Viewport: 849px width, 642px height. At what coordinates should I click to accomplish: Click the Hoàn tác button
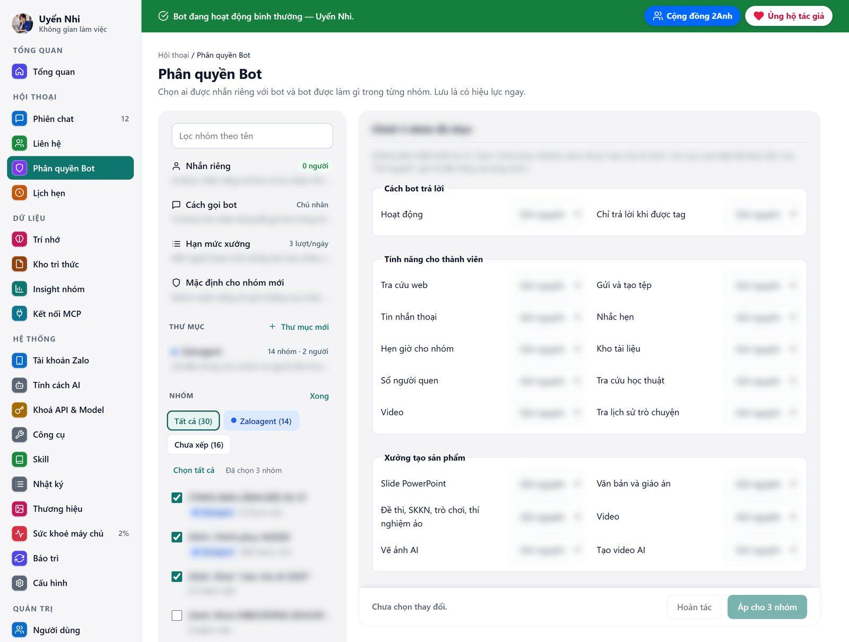[x=694, y=607]
